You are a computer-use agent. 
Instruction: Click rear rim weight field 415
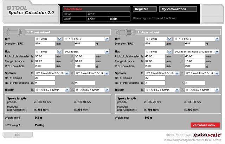[x=195, y=44]
